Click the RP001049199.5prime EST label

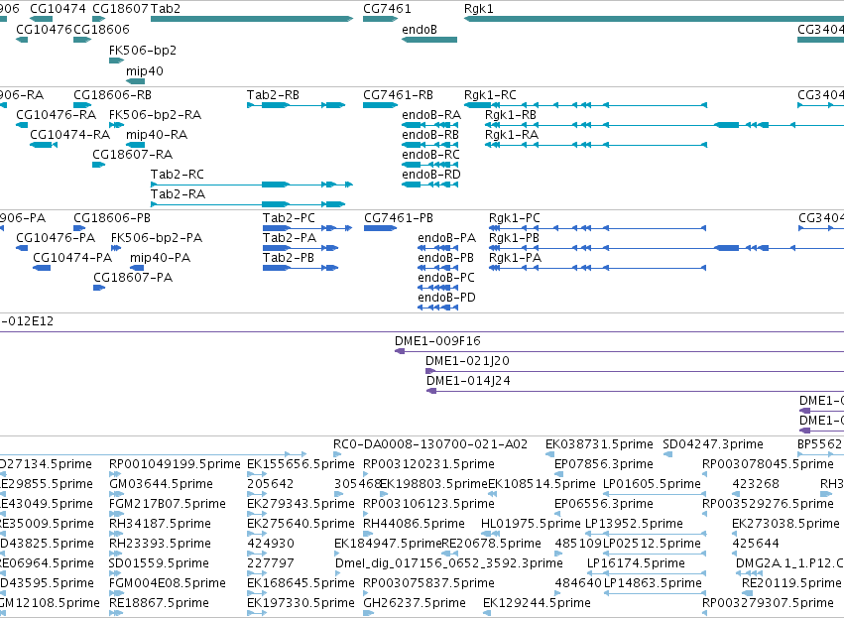[x=175, y=464]
